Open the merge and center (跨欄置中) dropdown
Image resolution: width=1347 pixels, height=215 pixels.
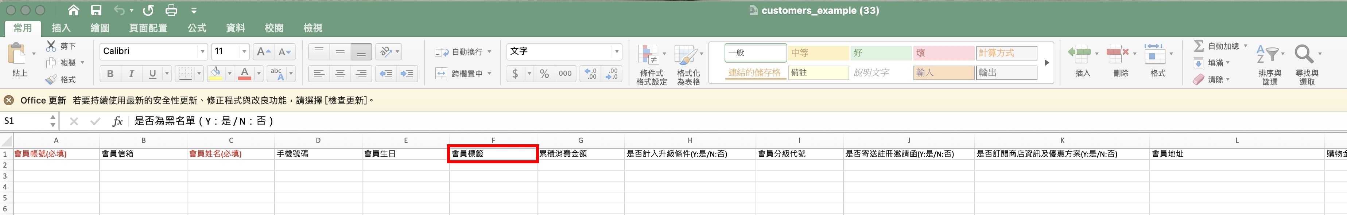489,74
